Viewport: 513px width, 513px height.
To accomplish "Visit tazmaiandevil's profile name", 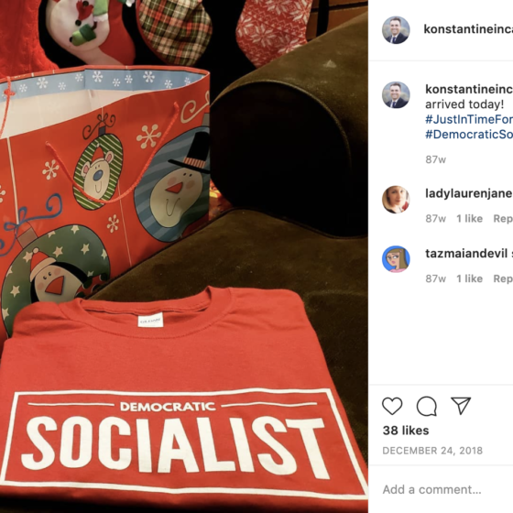I will coord(466,253).
